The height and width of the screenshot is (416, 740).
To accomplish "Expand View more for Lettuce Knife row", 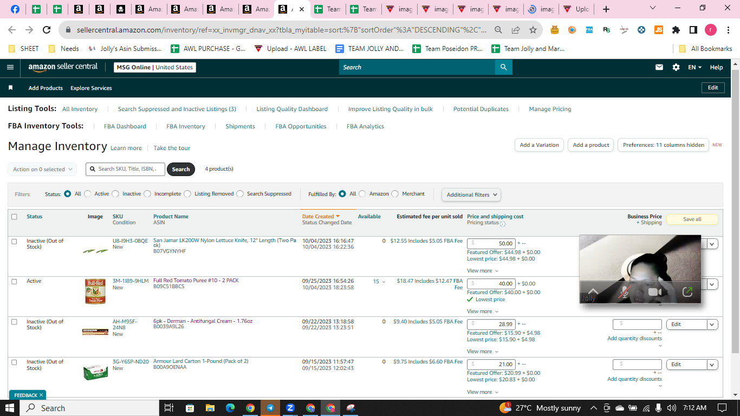I will pos(482,271).
